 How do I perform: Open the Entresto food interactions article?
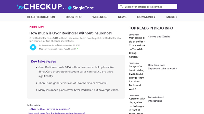pyautogui.click(x=156, y=99)
